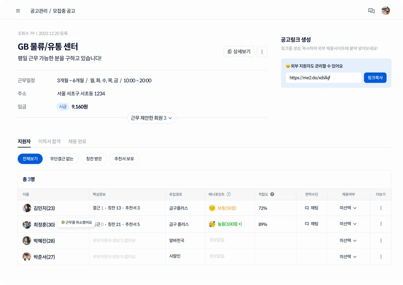This screenshot has height=285, width=403.
Task: Click applicant name 박혜진(28)
Action: coord(44,241)
